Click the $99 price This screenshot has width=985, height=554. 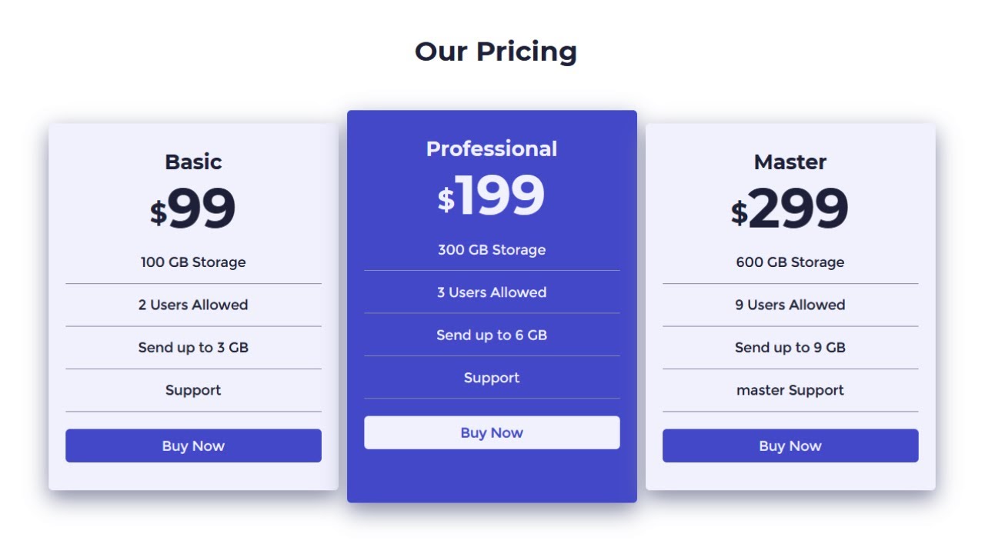click(193, 209)
